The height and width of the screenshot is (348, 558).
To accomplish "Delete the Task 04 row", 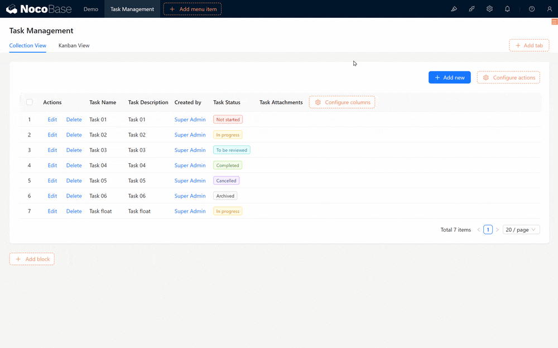I will [74, 165].
